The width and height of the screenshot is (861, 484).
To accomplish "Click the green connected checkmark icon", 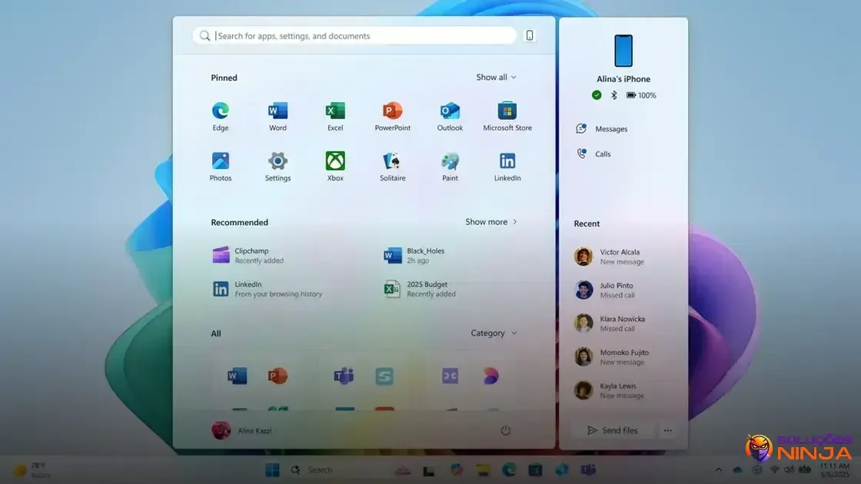I will pos(597,95).
